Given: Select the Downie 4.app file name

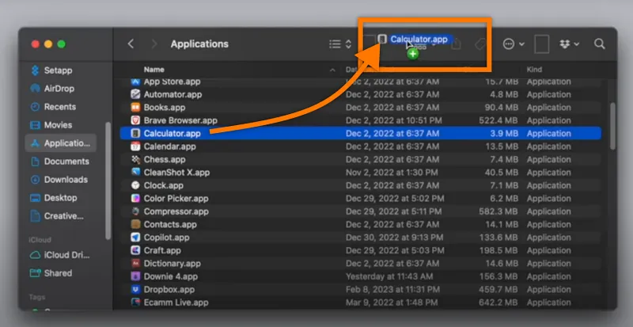Looking at the screenshot, I should (x=171, y=276).
